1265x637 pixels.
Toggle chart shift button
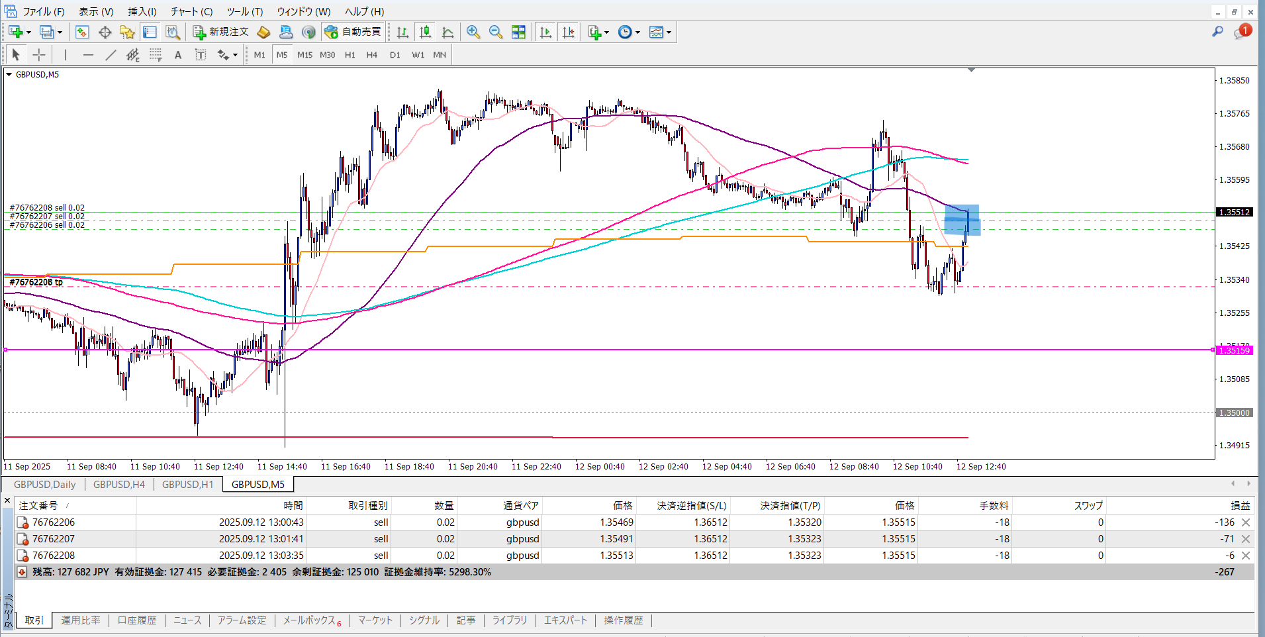point(568,32)
